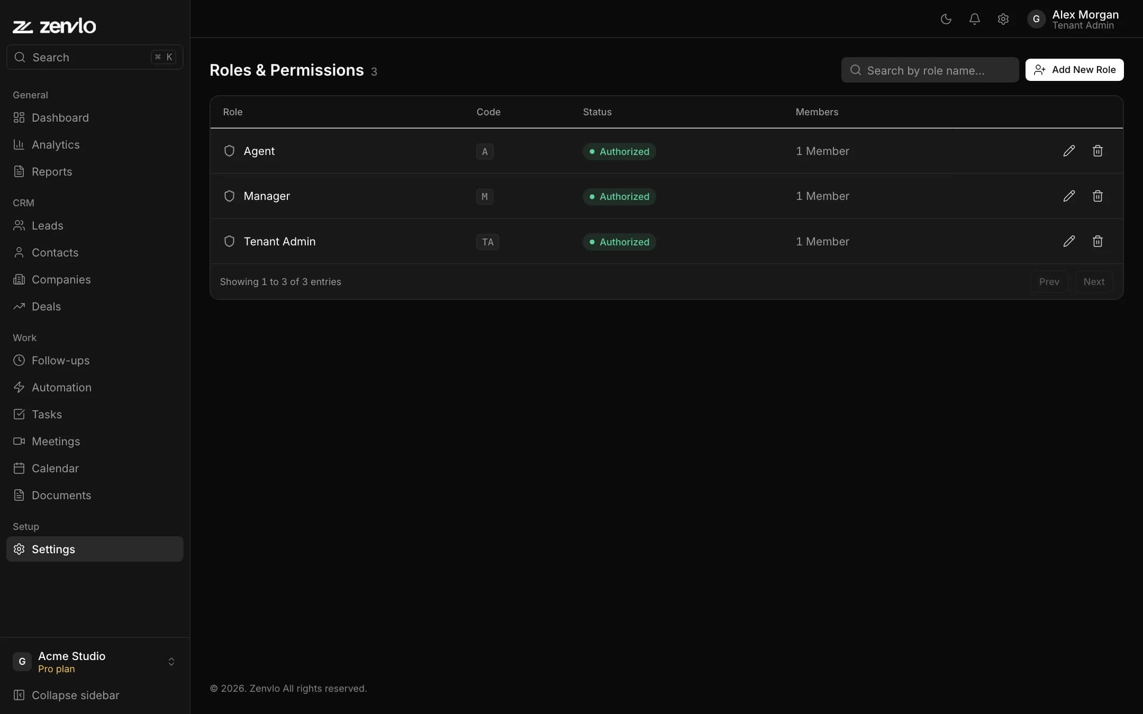The height and width of the screenshot is (714, 1143).
Task: Click the Pro plan label
Action: tap(56, 669)
